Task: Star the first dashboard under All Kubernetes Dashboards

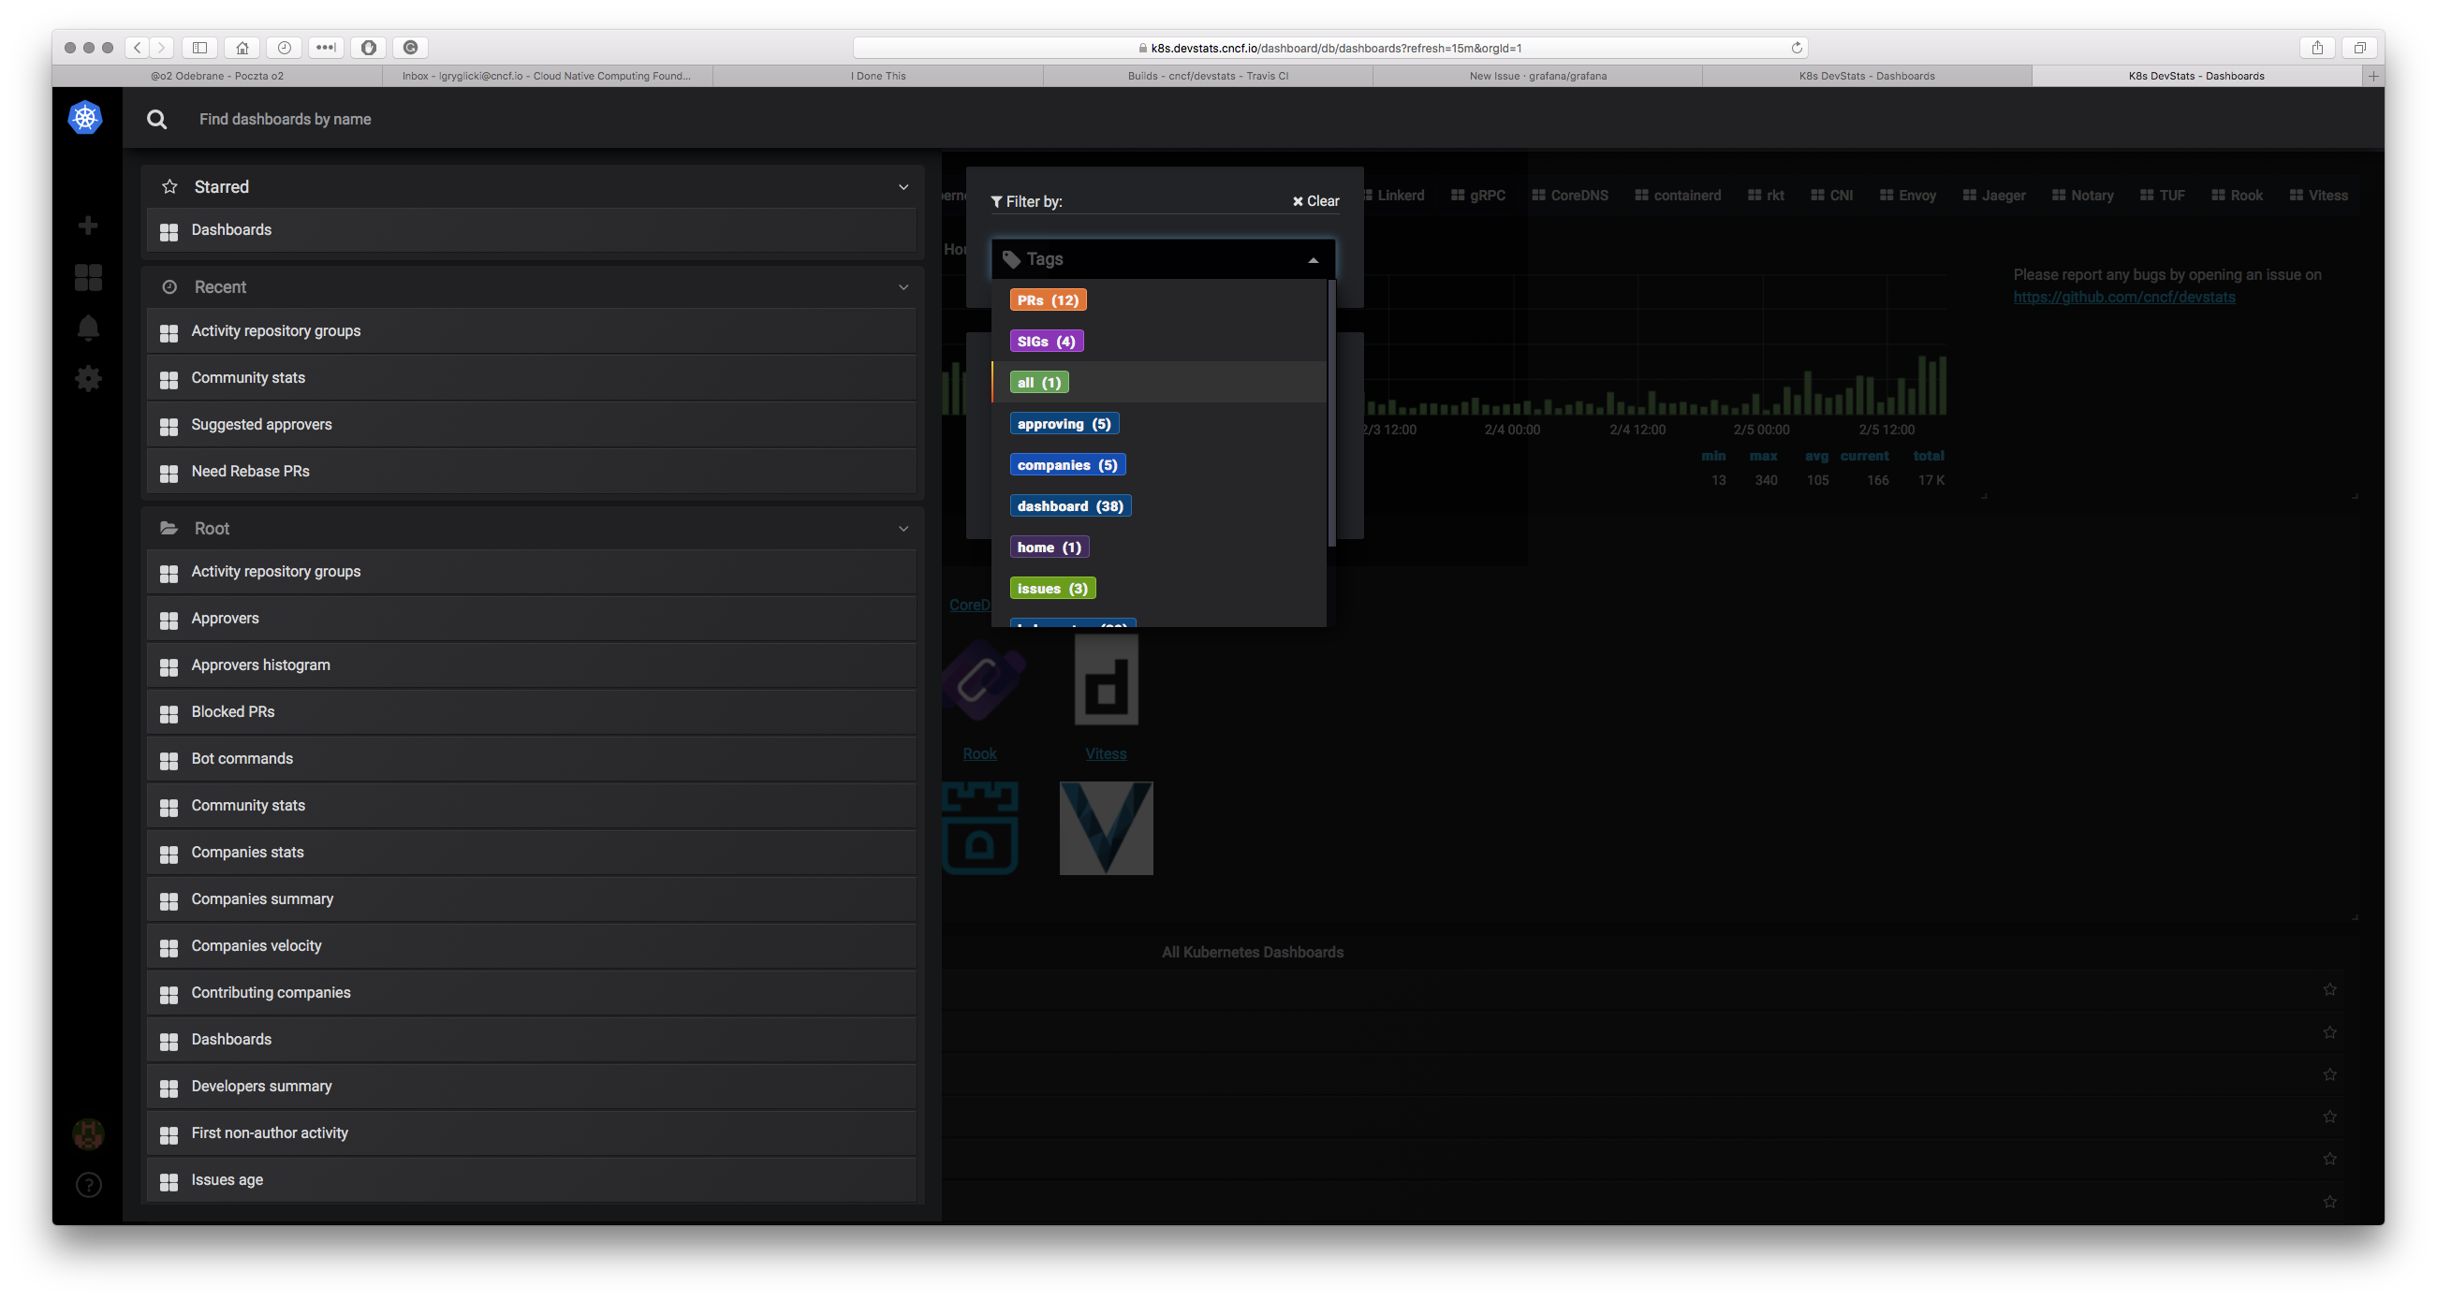Action: (x=2330, y=989)
